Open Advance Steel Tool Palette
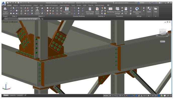Image resolution: width=174 pixels, height=99 pixels. tap(90, 11)
